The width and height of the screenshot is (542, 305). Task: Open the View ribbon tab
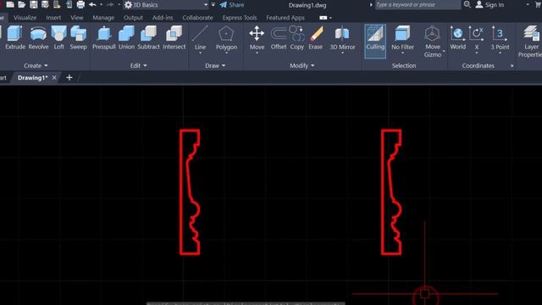(x=77, y=18)
